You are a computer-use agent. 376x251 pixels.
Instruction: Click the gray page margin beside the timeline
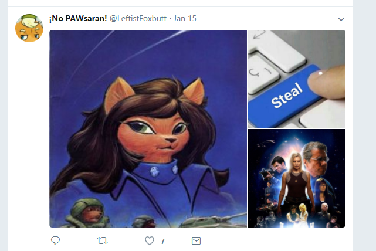coord(364,126)
